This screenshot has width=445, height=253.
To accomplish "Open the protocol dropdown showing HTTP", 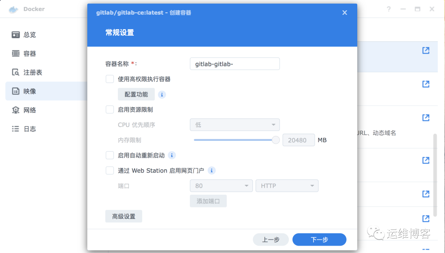I will tap(287, 186).
